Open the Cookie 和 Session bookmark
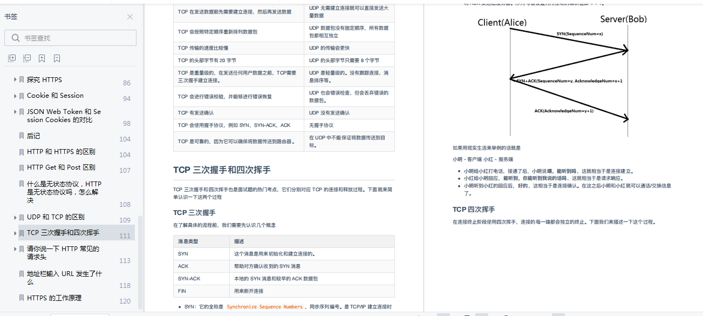703x316 pixels. click(x=55, y=96)
